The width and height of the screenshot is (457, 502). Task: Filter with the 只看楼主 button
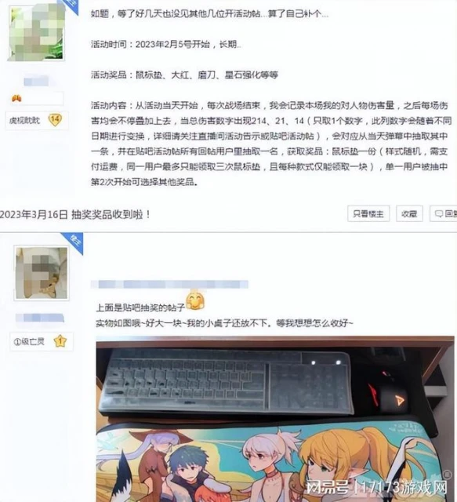coord(368,213)
